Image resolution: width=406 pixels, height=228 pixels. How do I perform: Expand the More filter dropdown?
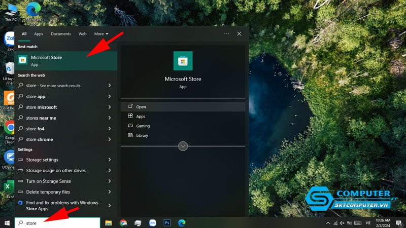point(101,34)
